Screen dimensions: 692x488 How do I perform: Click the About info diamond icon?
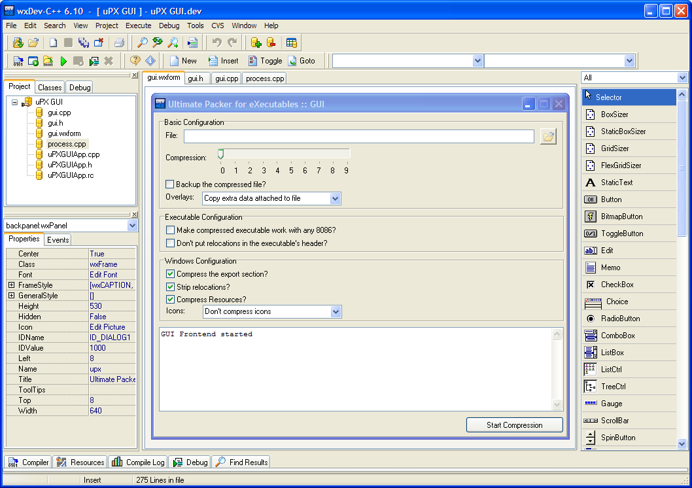pos(150,61)
